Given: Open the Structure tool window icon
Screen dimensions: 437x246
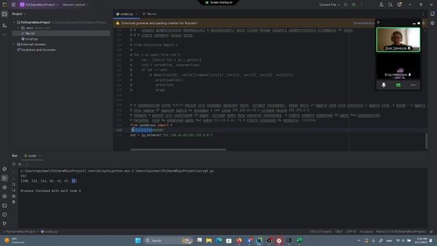Looking at the screenshot, I should [x=5, y=25].
